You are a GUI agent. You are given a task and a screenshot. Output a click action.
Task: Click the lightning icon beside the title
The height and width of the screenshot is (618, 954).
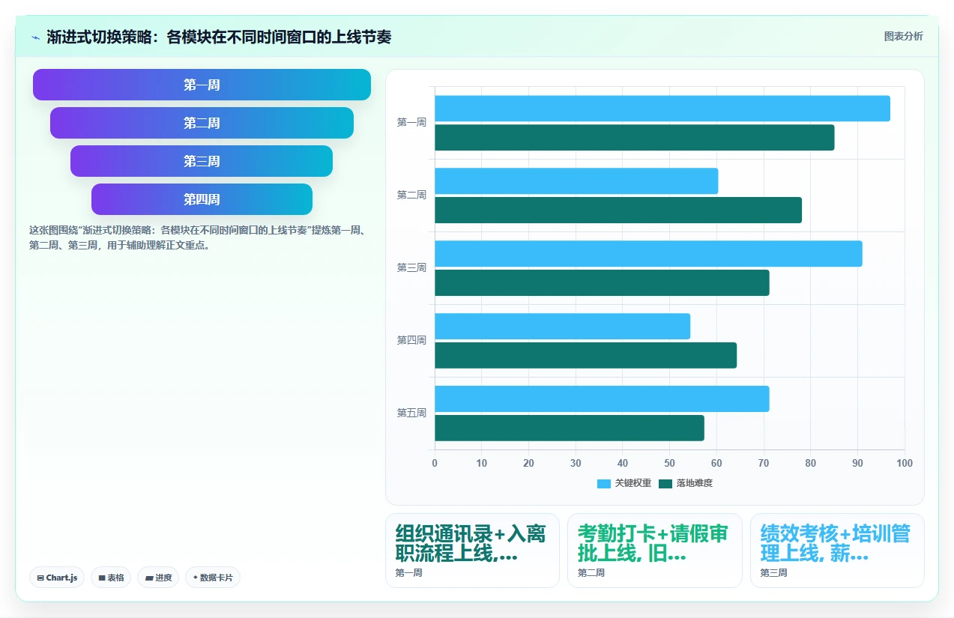[35, 37]
